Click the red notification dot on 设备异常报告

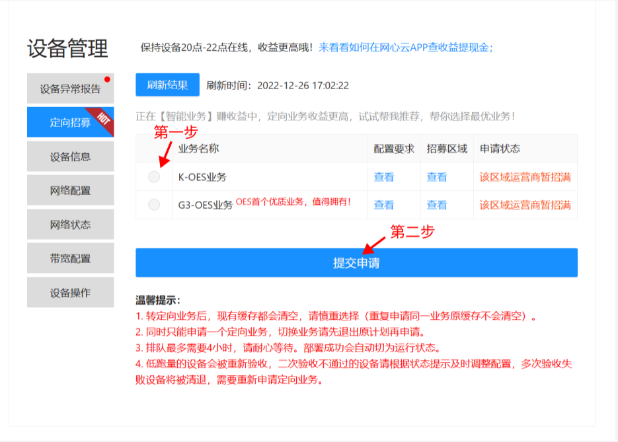point(107,79)
